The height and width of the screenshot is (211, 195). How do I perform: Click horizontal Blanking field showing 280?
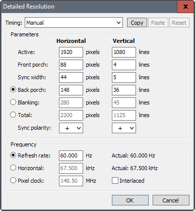[x=71, y=102]
